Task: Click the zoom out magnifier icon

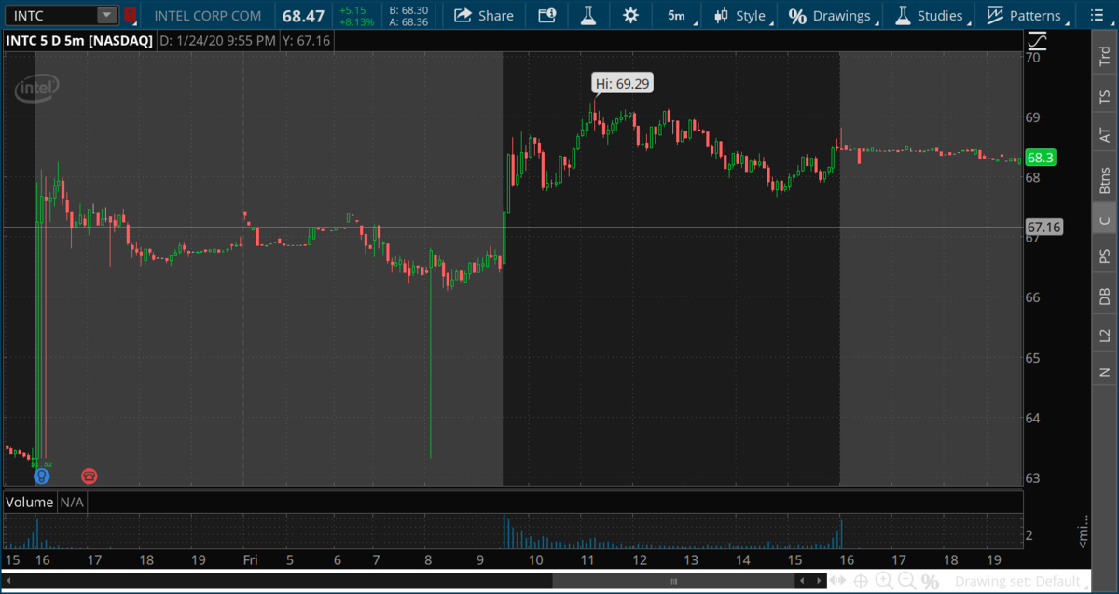Action: (905, 581)
